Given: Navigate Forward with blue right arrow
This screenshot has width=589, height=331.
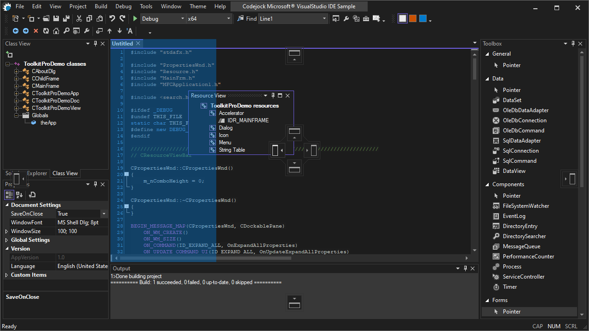Looking at the screenshot, I should click(26, 31).
